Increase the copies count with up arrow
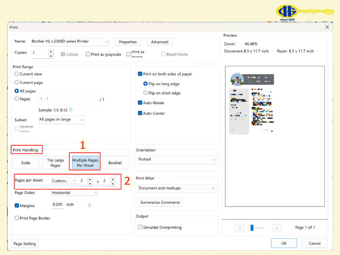 [x=51, y=51]
